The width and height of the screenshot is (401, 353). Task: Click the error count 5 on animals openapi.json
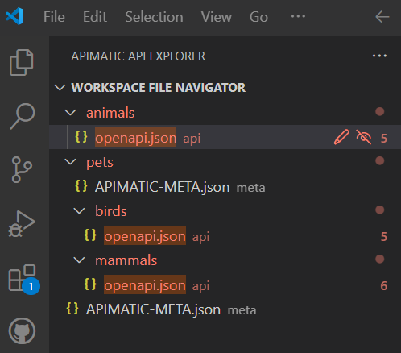click(x=384, y=138)
